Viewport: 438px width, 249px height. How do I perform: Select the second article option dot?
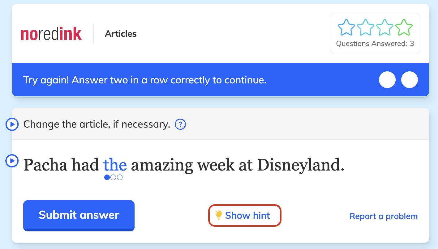click(113, 177)
